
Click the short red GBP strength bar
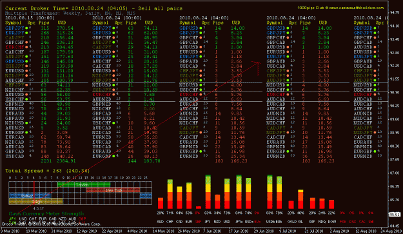(x=199, y=208)
